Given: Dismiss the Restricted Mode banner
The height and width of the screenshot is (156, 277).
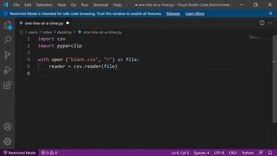Looking at the screenshot, I should [271, 13].
